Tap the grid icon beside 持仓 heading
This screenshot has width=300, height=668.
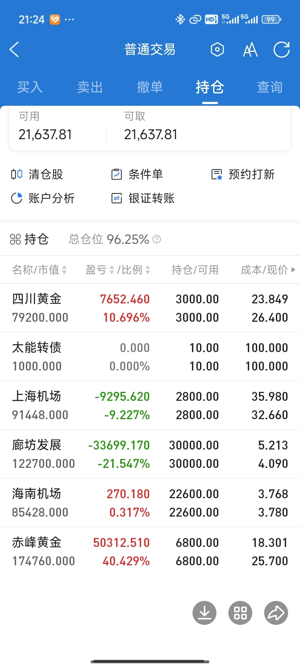click(x=15, y=239)
